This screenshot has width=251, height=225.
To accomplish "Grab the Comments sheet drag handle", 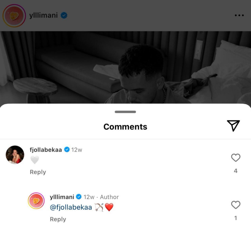I will click(125, 112).
